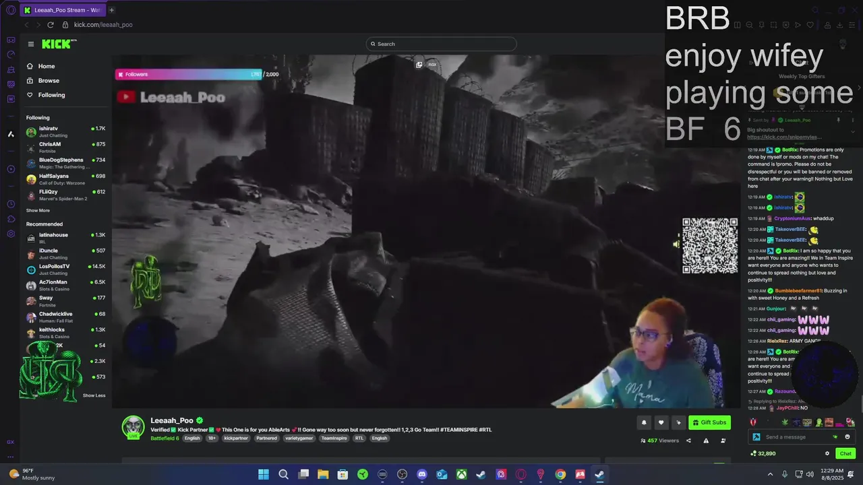The height and width of the screenshot is (485, 863).
Task: Open latinahouse recommended channel
Action: (65, 238)
